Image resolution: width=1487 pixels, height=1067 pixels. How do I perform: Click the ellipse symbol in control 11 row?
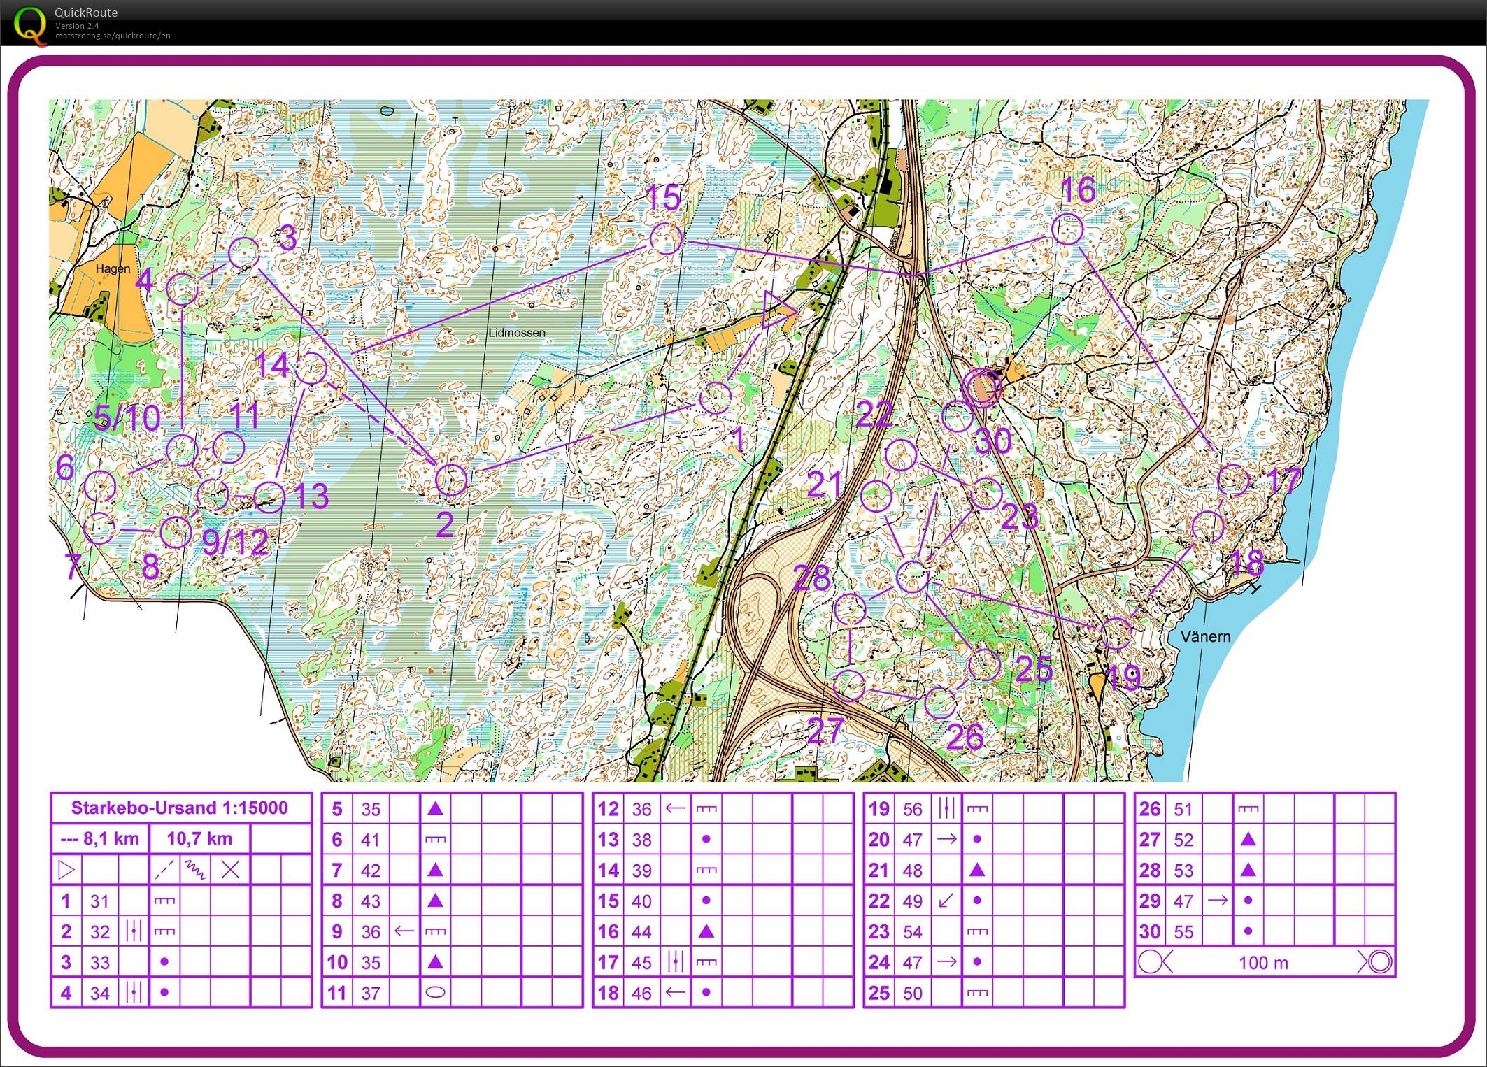(435, 992)
